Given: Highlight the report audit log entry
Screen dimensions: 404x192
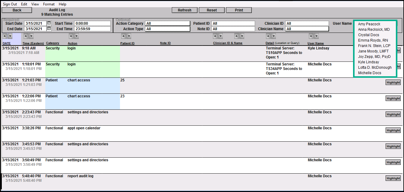Looking at the screenshot, I should (393, 178).
